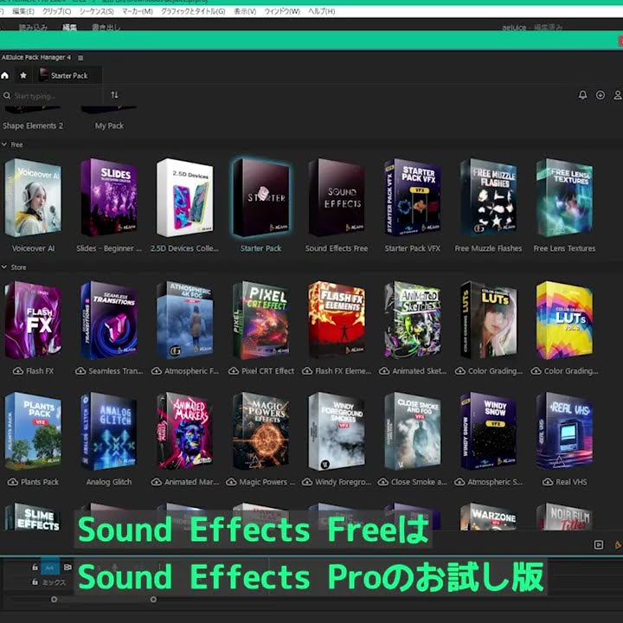Open the クリップ(C) menu
This screenshot has height=623, width=623.
point(57,11)
